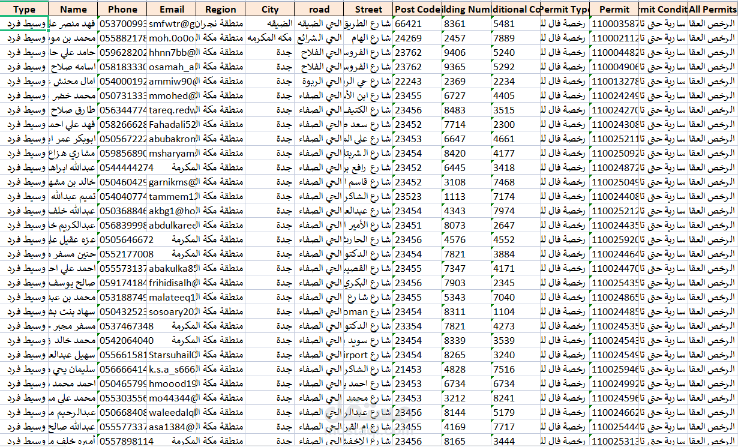Select the road cell الحي الربوة

click(x=319, y=81)
